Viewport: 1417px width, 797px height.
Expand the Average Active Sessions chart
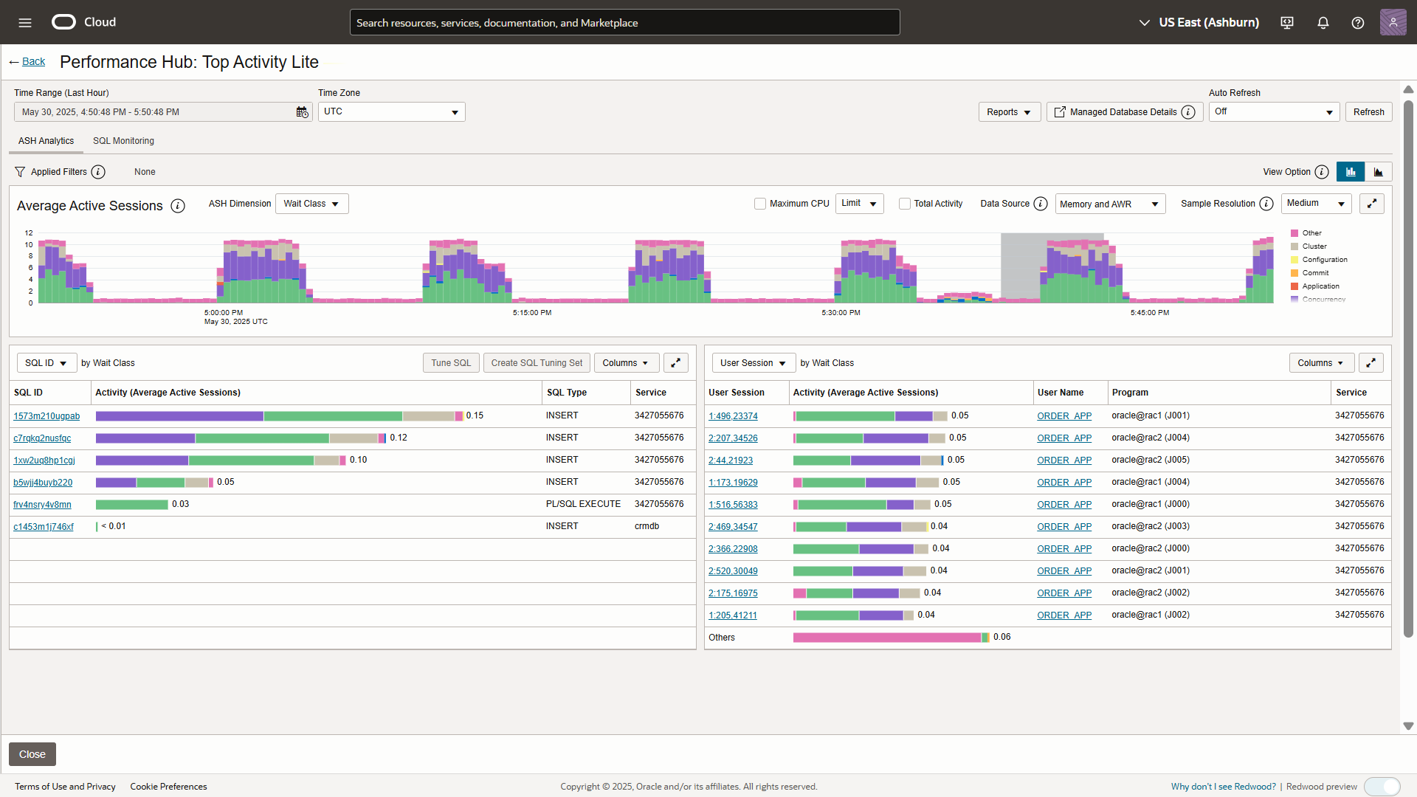1372,204
